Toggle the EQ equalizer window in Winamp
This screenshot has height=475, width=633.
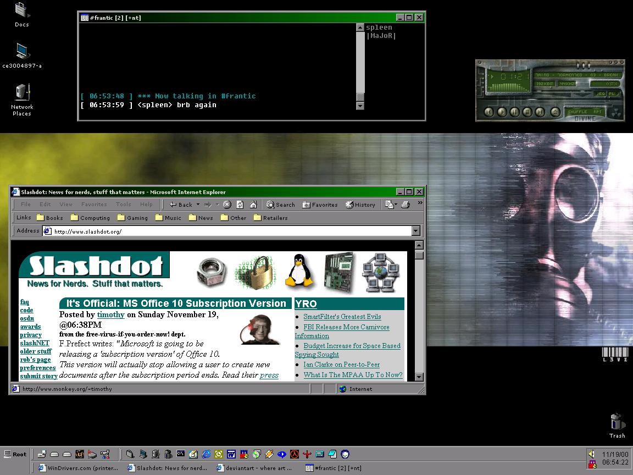pyautogui.click(x=600, y=93)
